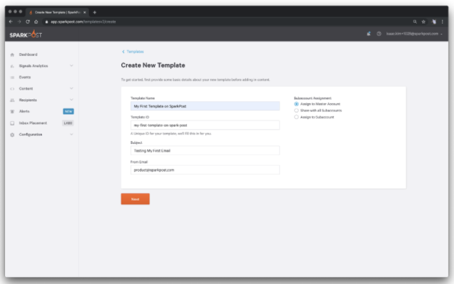The width and height of the screenshot is (454, 284).
Task: Go back with the browser back arrow
Action: [11, 21]
